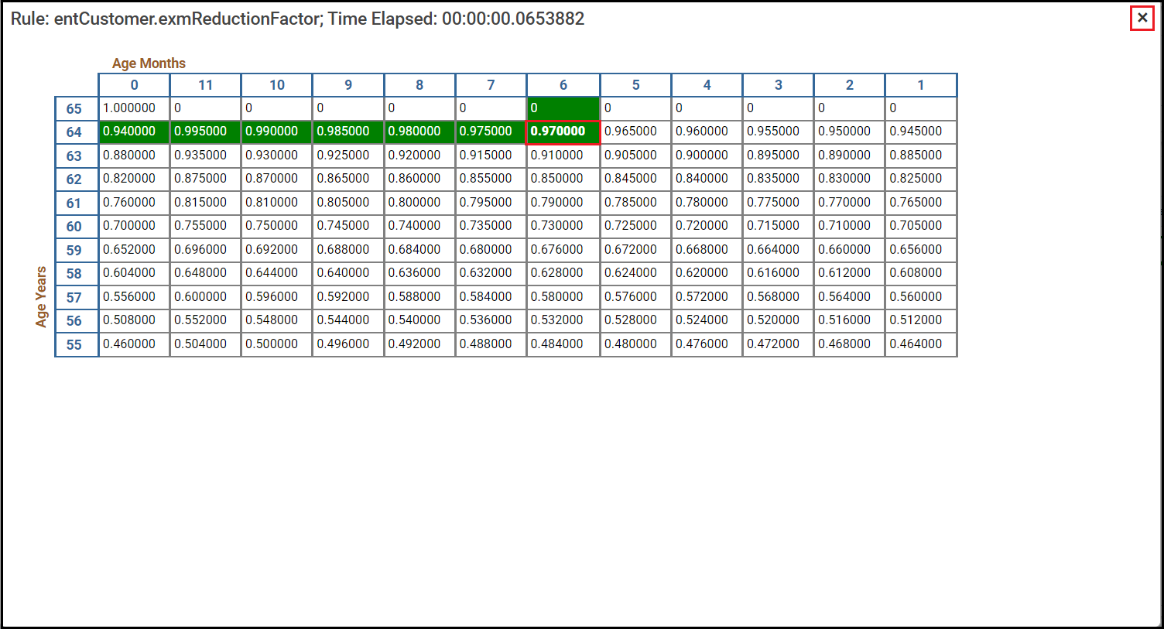Select the 0.680000 cell
This screenshot has width=1164, height=629.
[x=491, y=250]
